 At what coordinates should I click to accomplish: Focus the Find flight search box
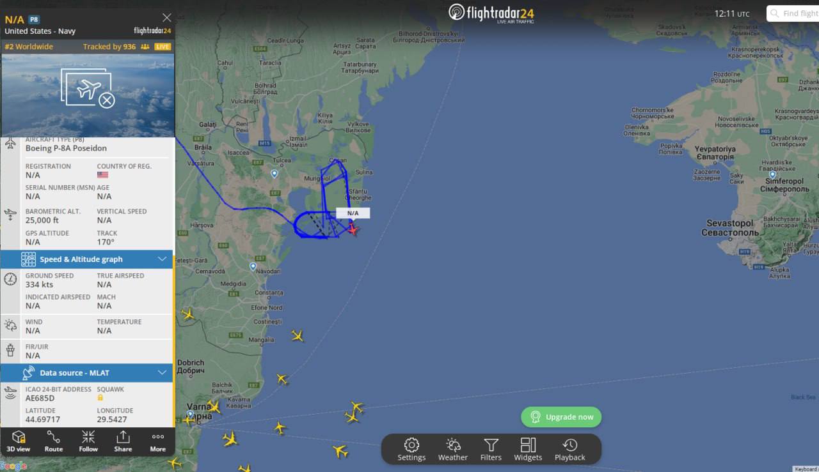coord(793,13)
